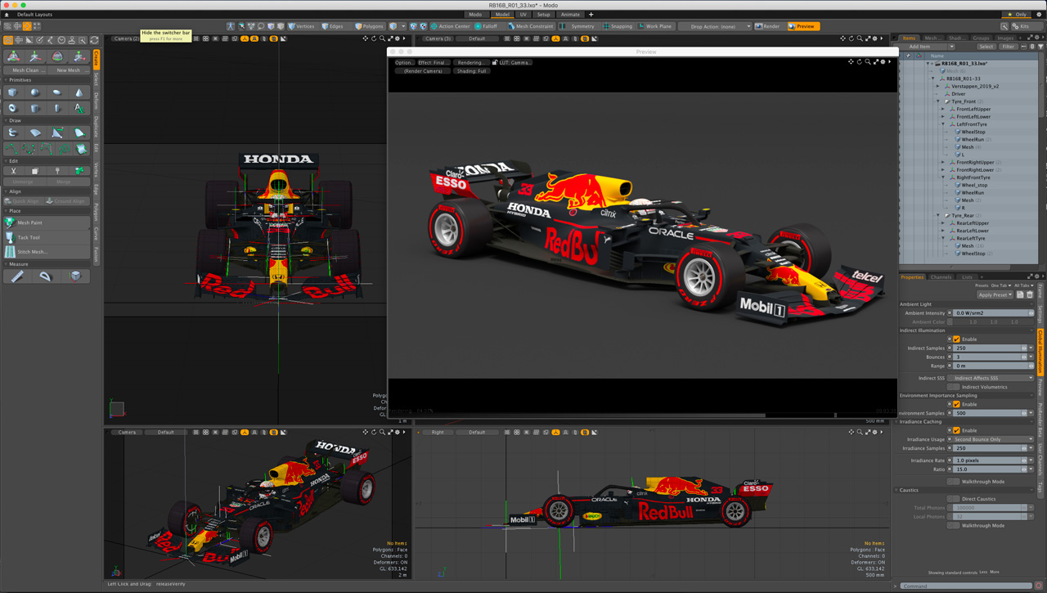Open the Add Item dropdown
The image size is (1047, 593).
click(x=924, y=47)
